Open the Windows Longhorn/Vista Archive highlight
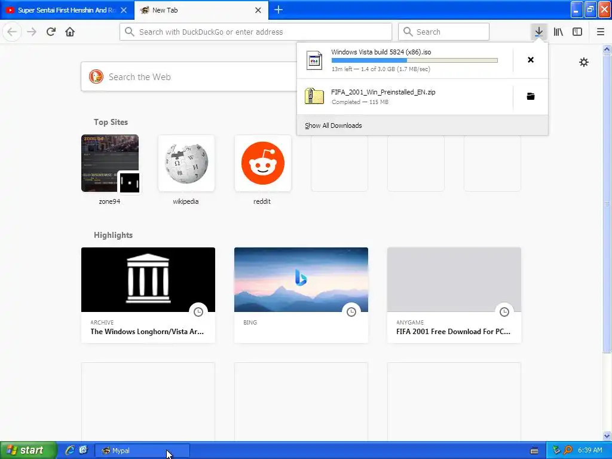612x459 pixels. (x=148, y=295)
